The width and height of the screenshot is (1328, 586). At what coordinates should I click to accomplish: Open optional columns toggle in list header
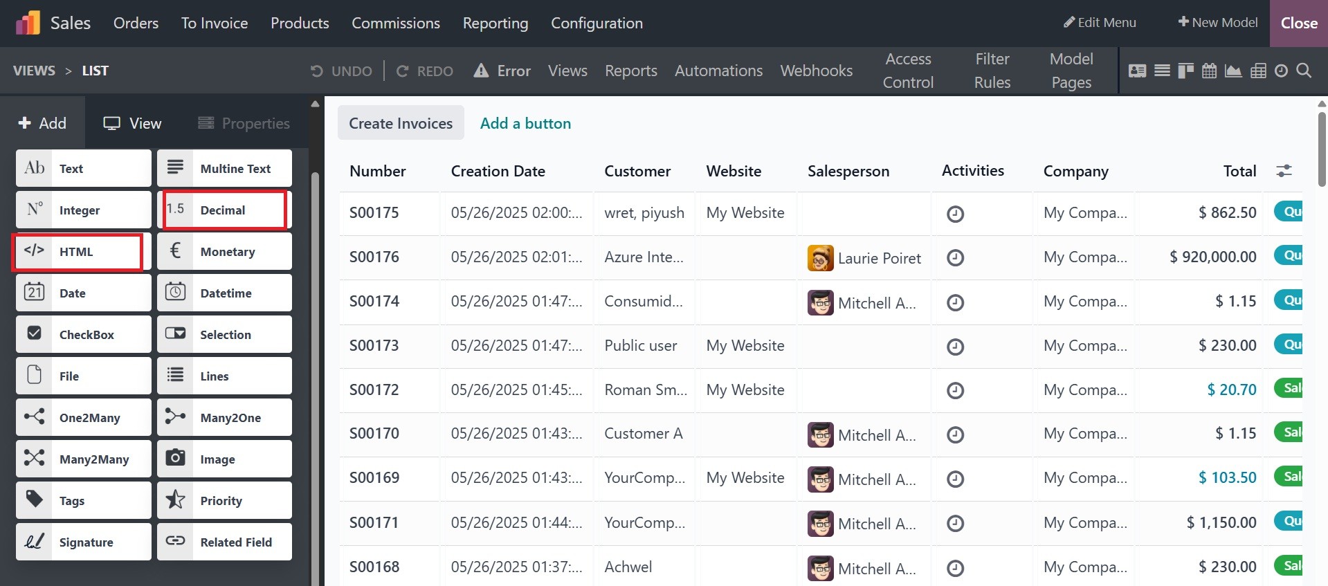pyautogui.click(x=1284, y=171)
